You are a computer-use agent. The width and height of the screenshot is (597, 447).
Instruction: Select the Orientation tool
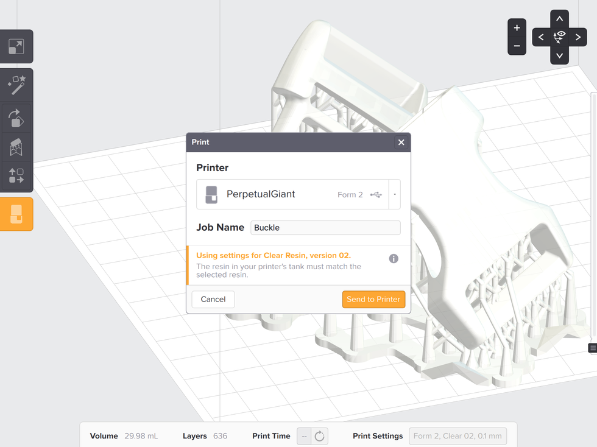pyautogui.click(x=16, y=117)
